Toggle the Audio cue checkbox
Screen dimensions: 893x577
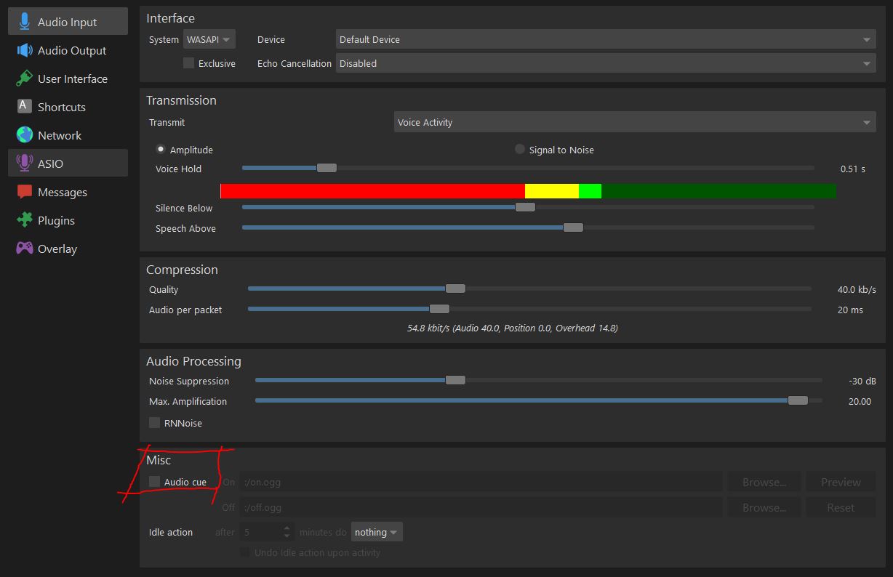pyautogui.click(x=154, y=482)
